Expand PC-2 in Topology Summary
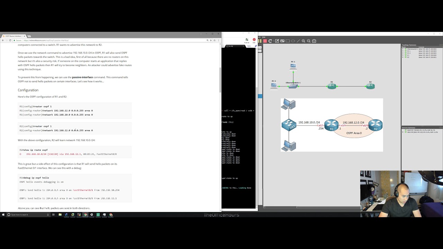 [x=403, y=53]
